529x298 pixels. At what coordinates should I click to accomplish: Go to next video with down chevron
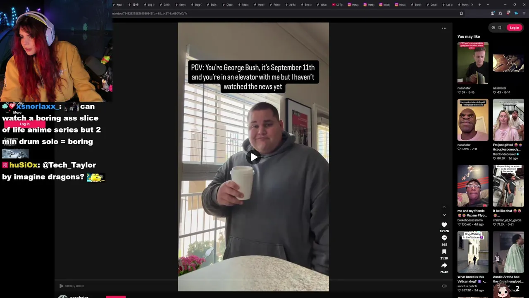(x=444, y=215)
